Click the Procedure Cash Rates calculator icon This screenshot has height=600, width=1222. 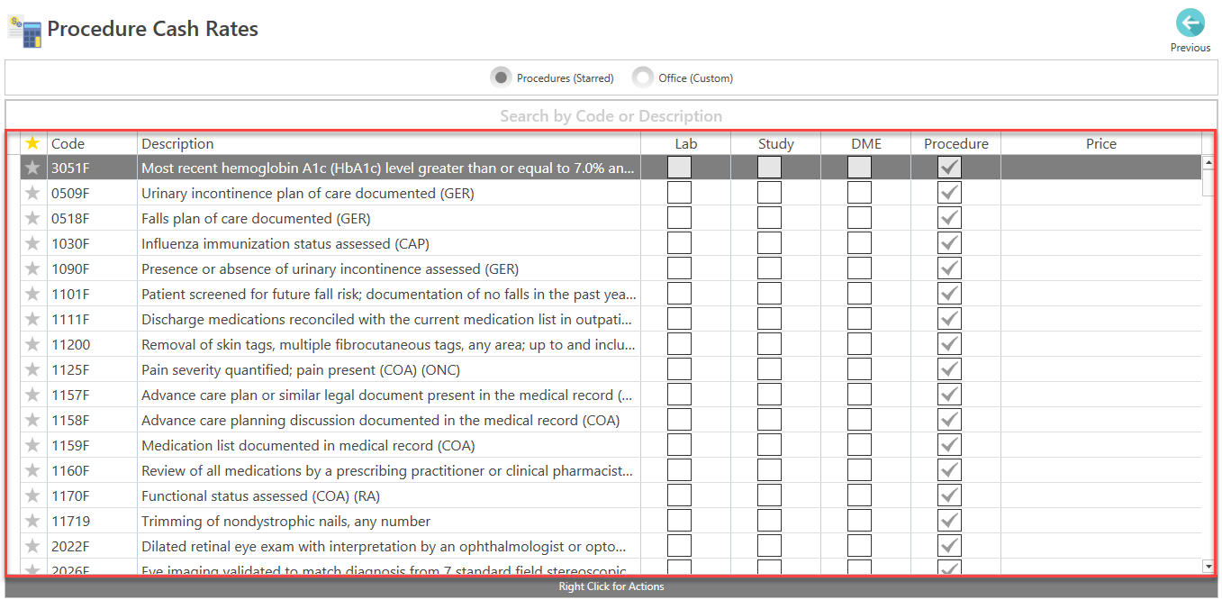[x=25, y=31]
